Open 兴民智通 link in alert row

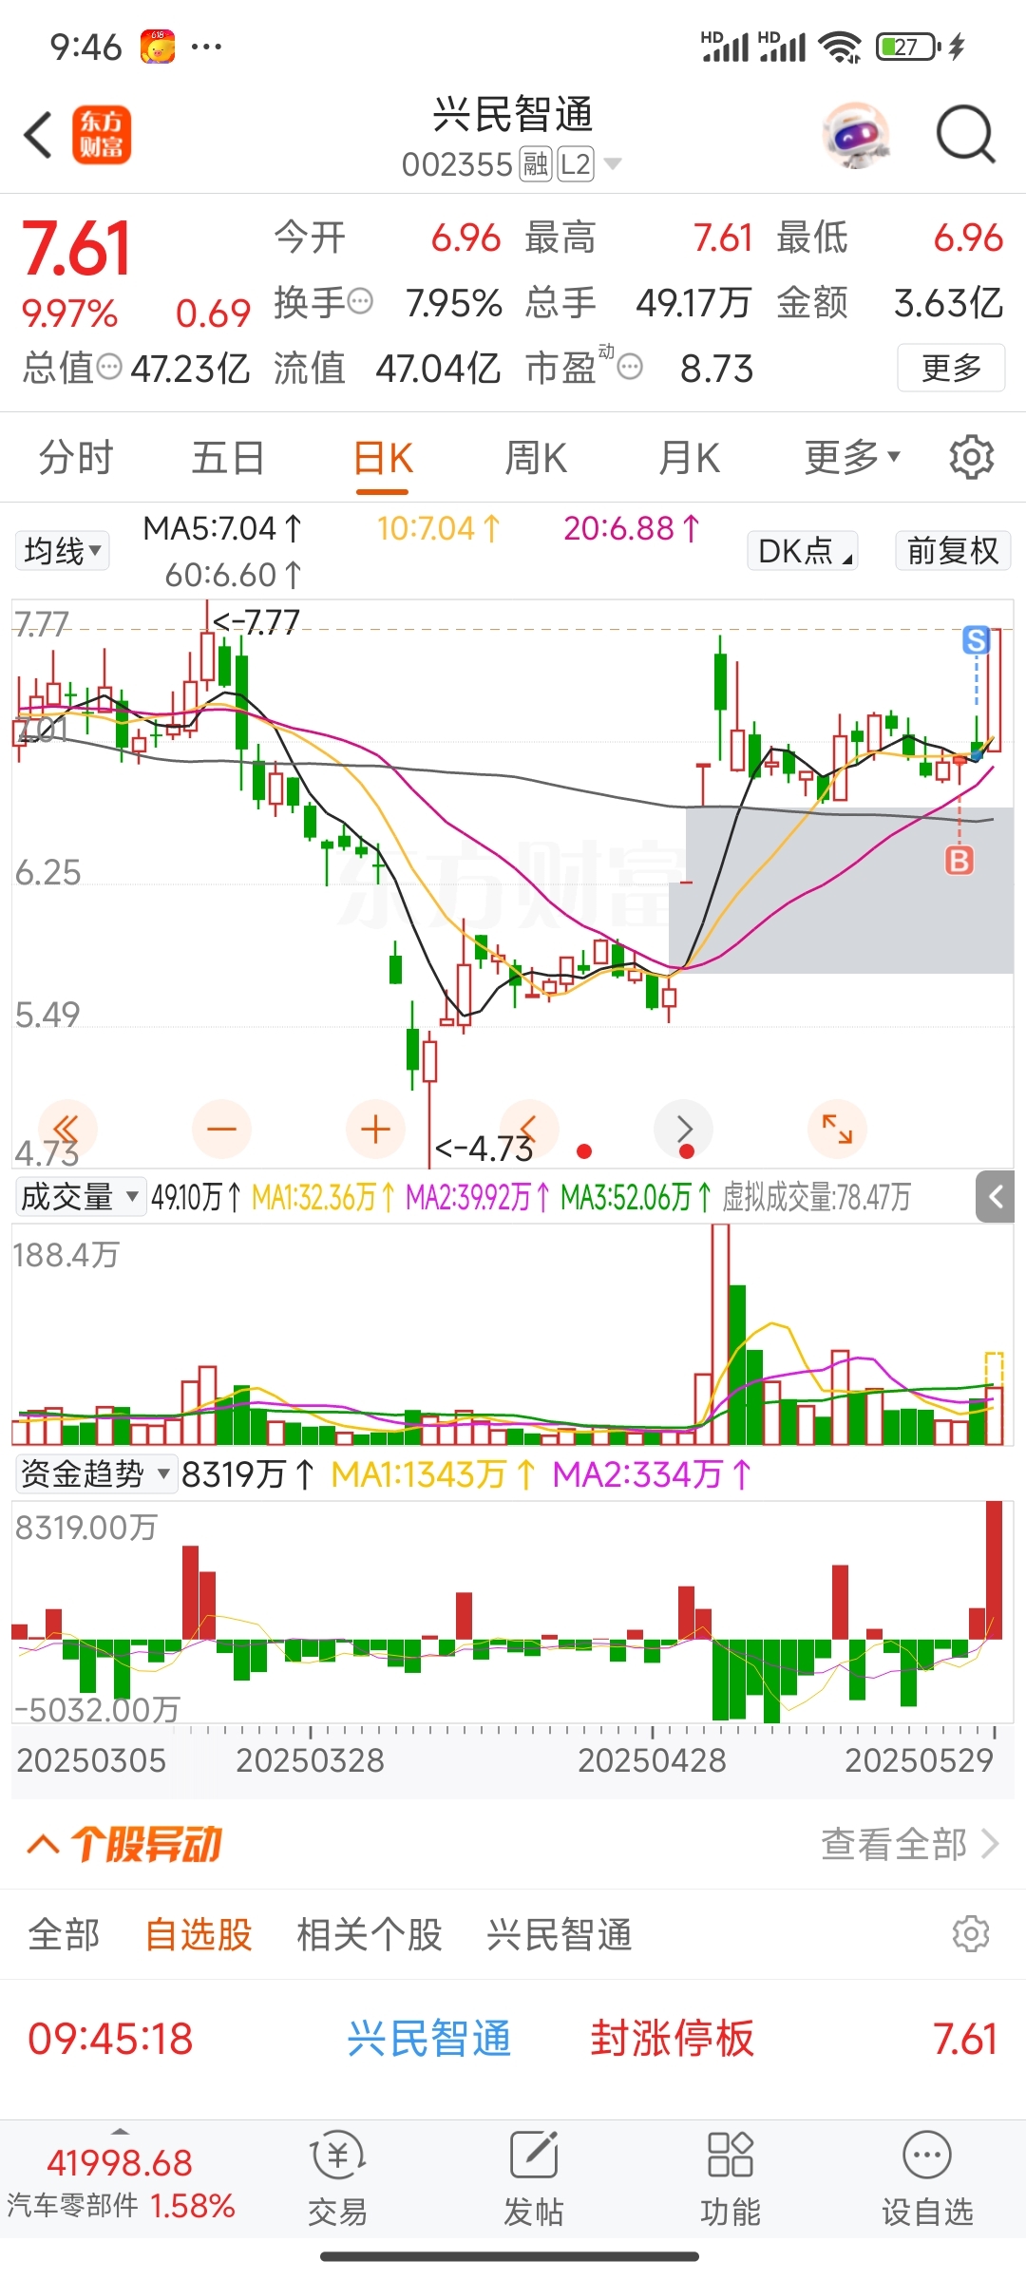428,2040
